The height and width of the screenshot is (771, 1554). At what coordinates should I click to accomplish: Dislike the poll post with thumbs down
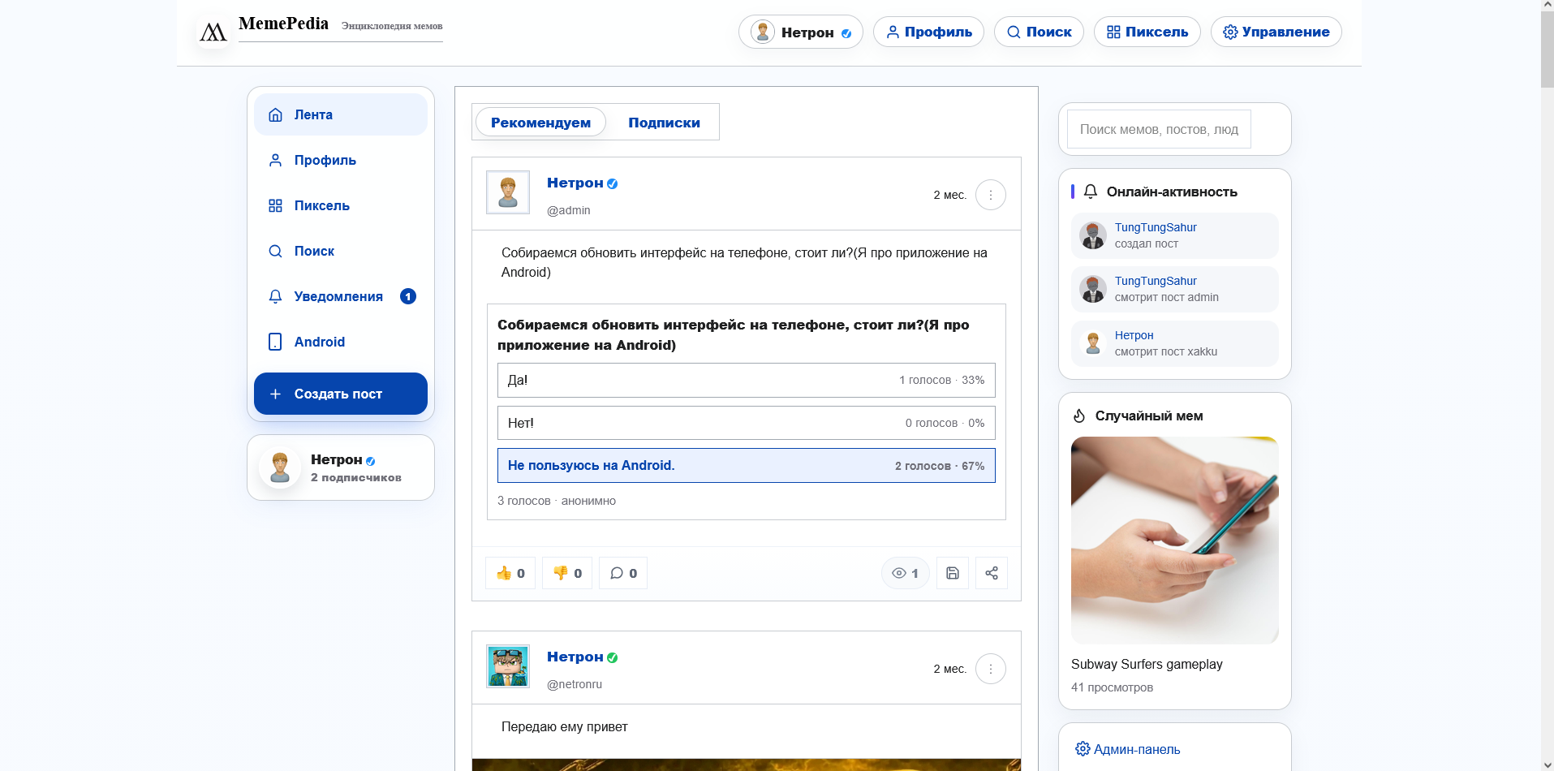point(567,573)
